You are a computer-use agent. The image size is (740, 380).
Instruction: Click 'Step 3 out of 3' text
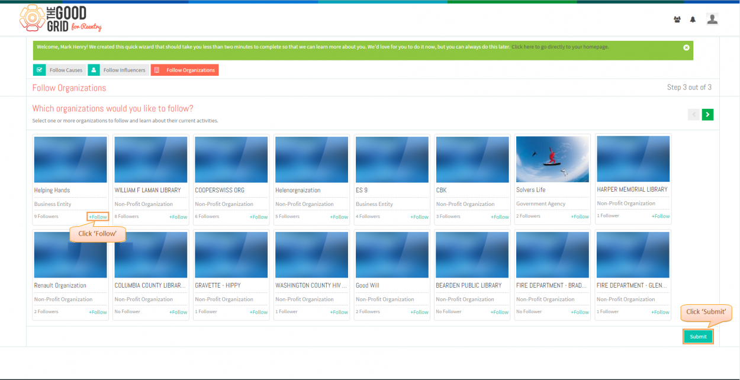click(x=689, y=88)
